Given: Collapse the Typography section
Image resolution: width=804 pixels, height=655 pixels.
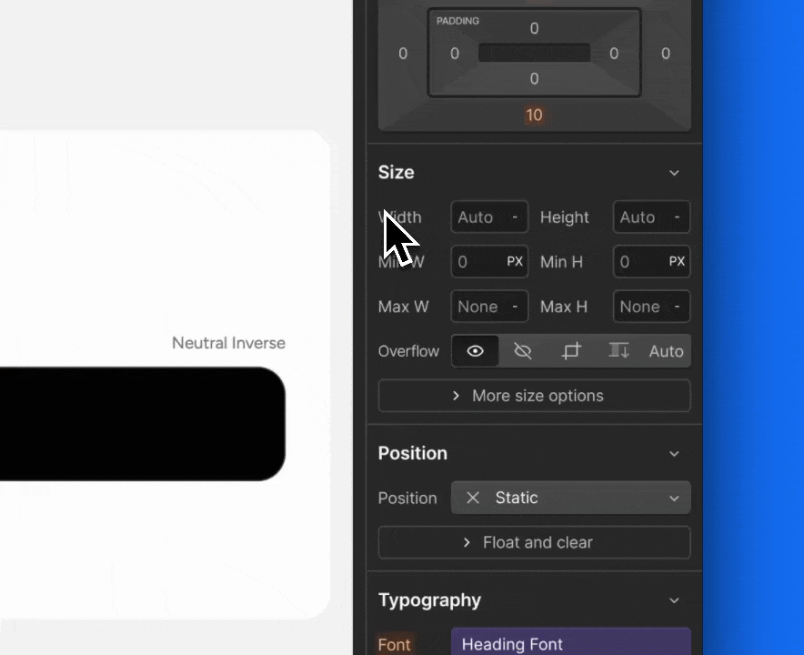Looking at the screenshot, I should click(x=674, y=600).
